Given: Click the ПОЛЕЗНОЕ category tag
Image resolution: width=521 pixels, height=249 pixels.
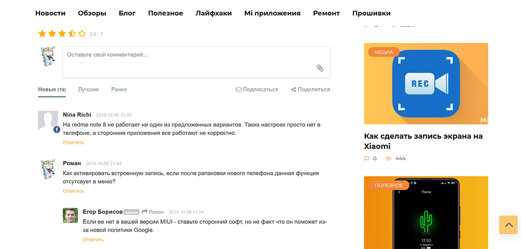Looking at the screenshot, I should coord(389,185).
